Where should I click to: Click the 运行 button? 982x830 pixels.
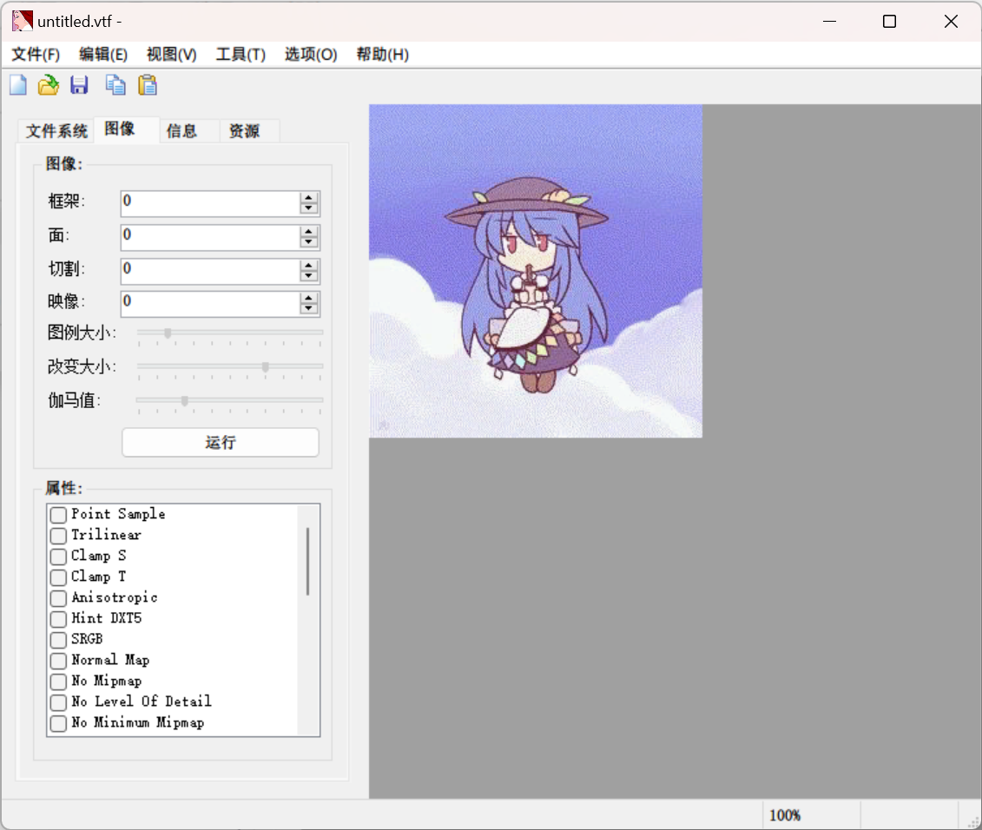[x=221, y=443]
